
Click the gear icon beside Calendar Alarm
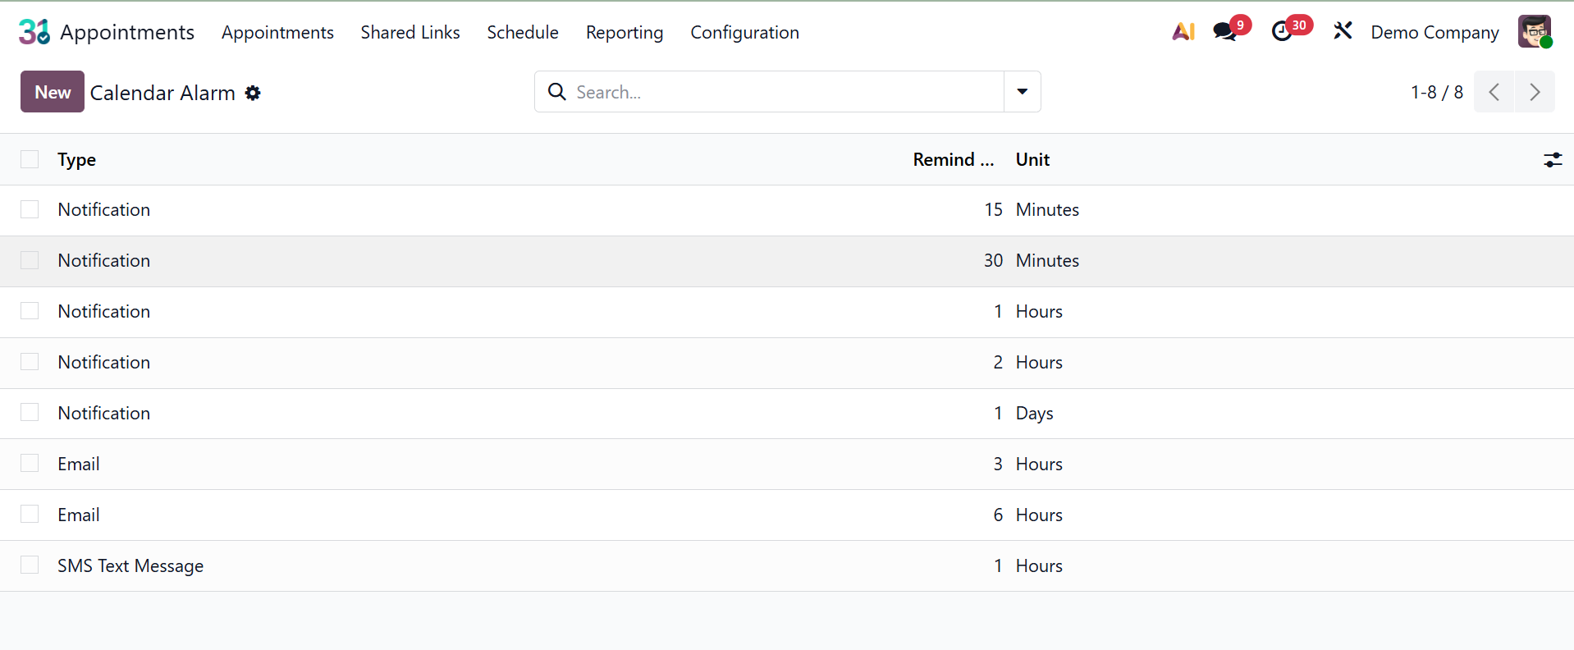click(253, 94)
